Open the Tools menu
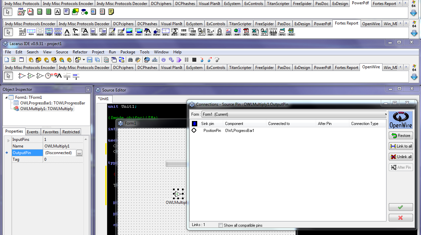 pyautogui.click(x=144, y=52)
